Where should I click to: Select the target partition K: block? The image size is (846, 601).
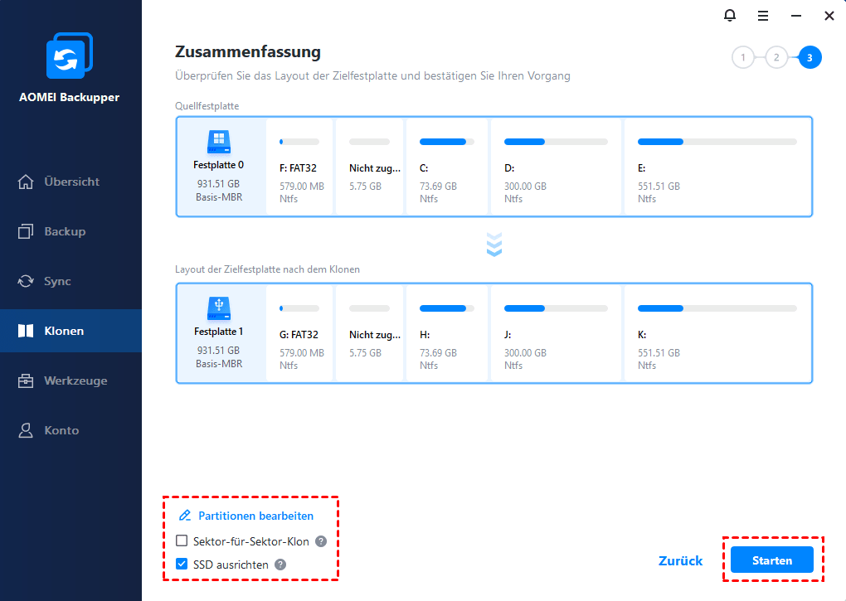pyautogui.click(x=717, y=333)
